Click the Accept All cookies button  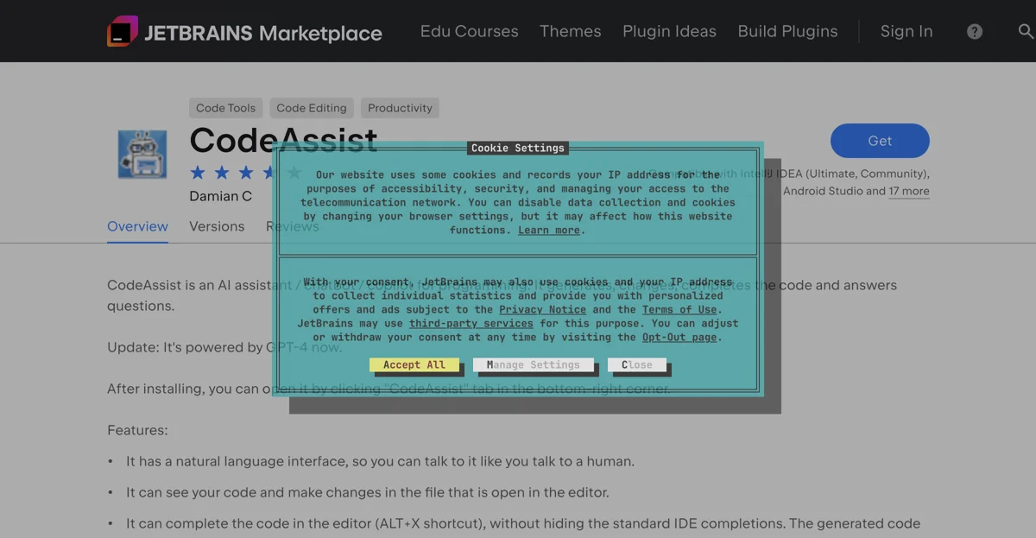pos(414,364)
